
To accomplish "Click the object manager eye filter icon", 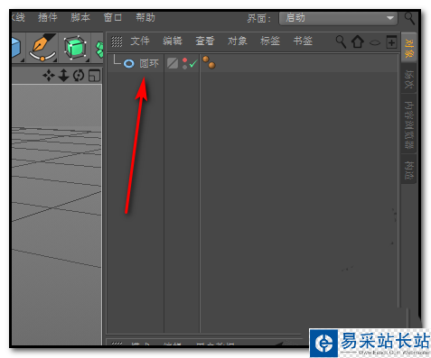I will point(375,42).
